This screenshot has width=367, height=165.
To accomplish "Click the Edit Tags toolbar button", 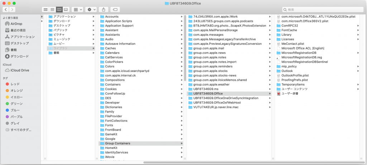I will 115,10.
